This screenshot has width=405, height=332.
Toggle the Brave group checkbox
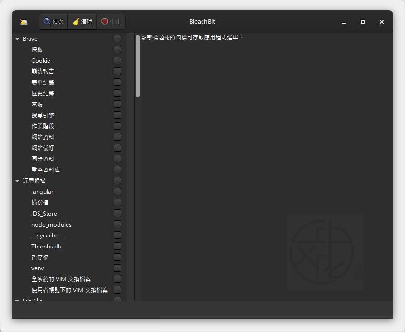click(x=117, y=38)
